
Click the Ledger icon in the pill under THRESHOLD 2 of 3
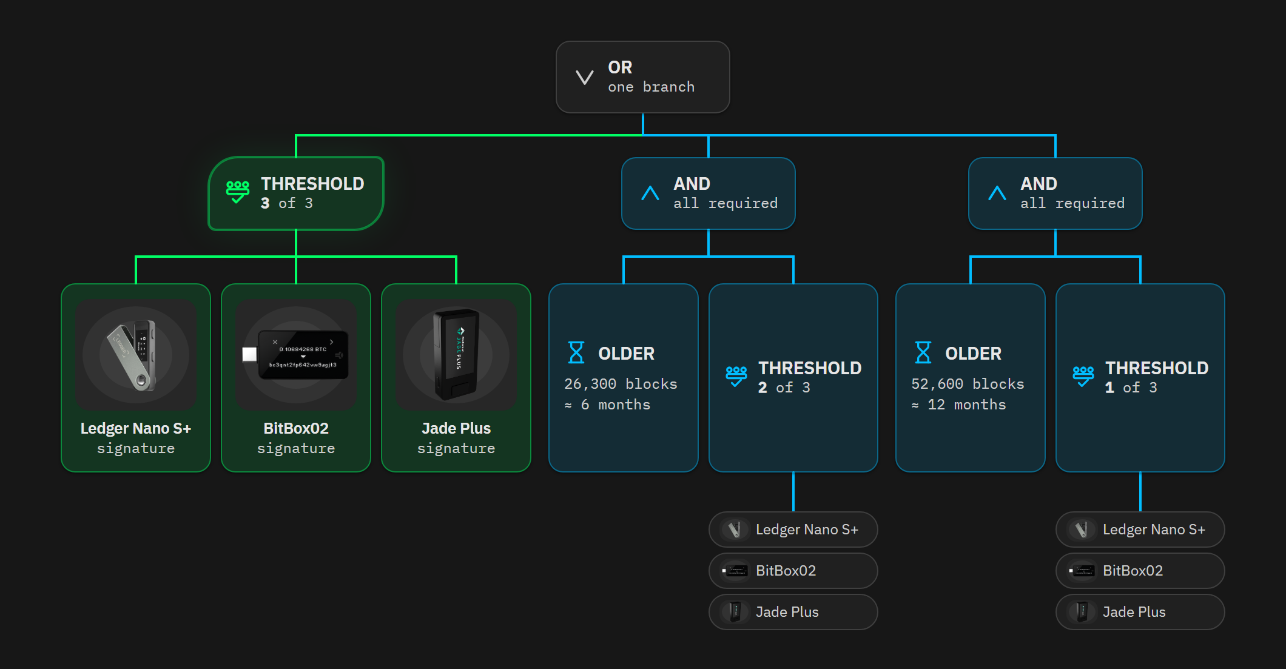tap(735, 529)
